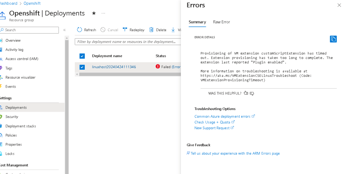Open the more options ellipsis by title
347x174 pixels.
103,13
